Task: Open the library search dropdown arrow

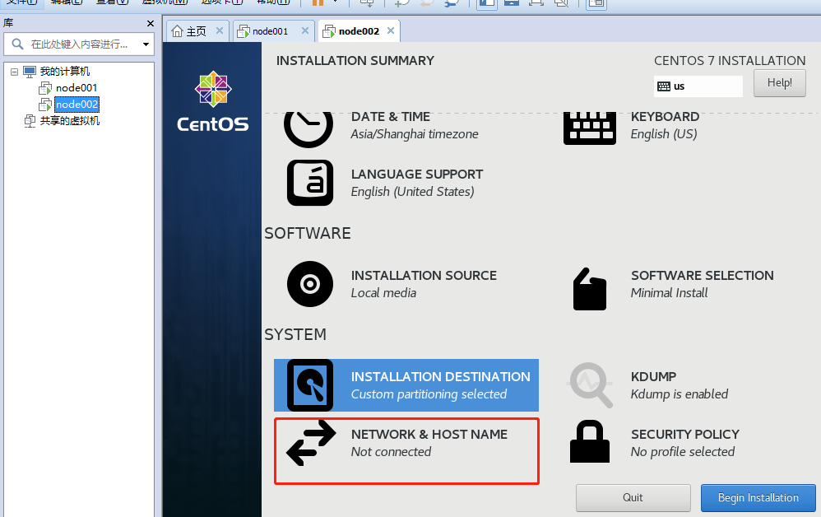Action: 146,44
